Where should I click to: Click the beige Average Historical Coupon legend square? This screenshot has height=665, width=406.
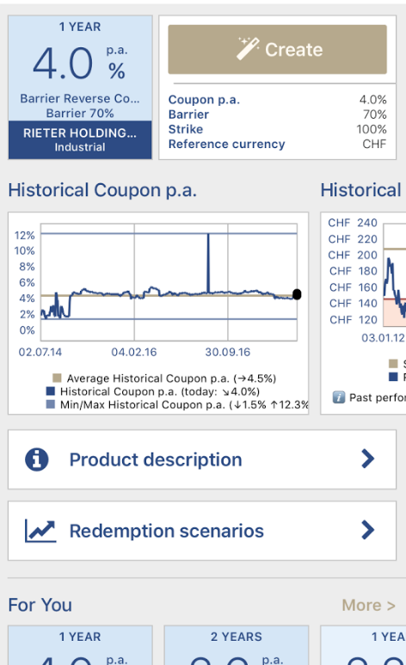tap(57, 378)
